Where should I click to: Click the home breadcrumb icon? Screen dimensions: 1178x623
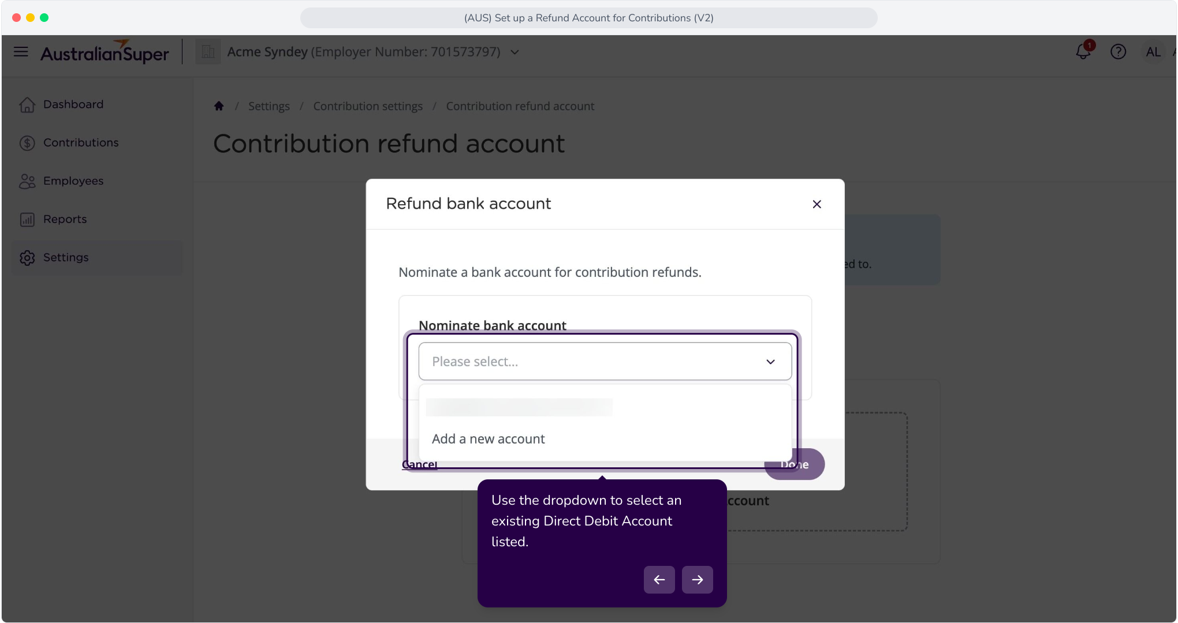tap(219, 106)
